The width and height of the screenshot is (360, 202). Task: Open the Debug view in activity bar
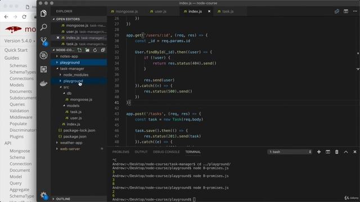click(43, 55)
